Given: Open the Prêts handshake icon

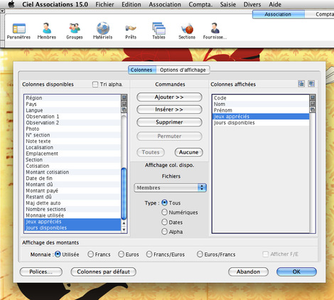Looking at the screenshot, I should [x=131, y=28].
